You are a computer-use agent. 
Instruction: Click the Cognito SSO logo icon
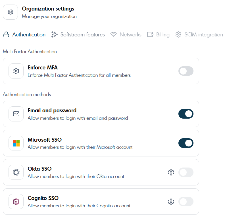point(16,202)
